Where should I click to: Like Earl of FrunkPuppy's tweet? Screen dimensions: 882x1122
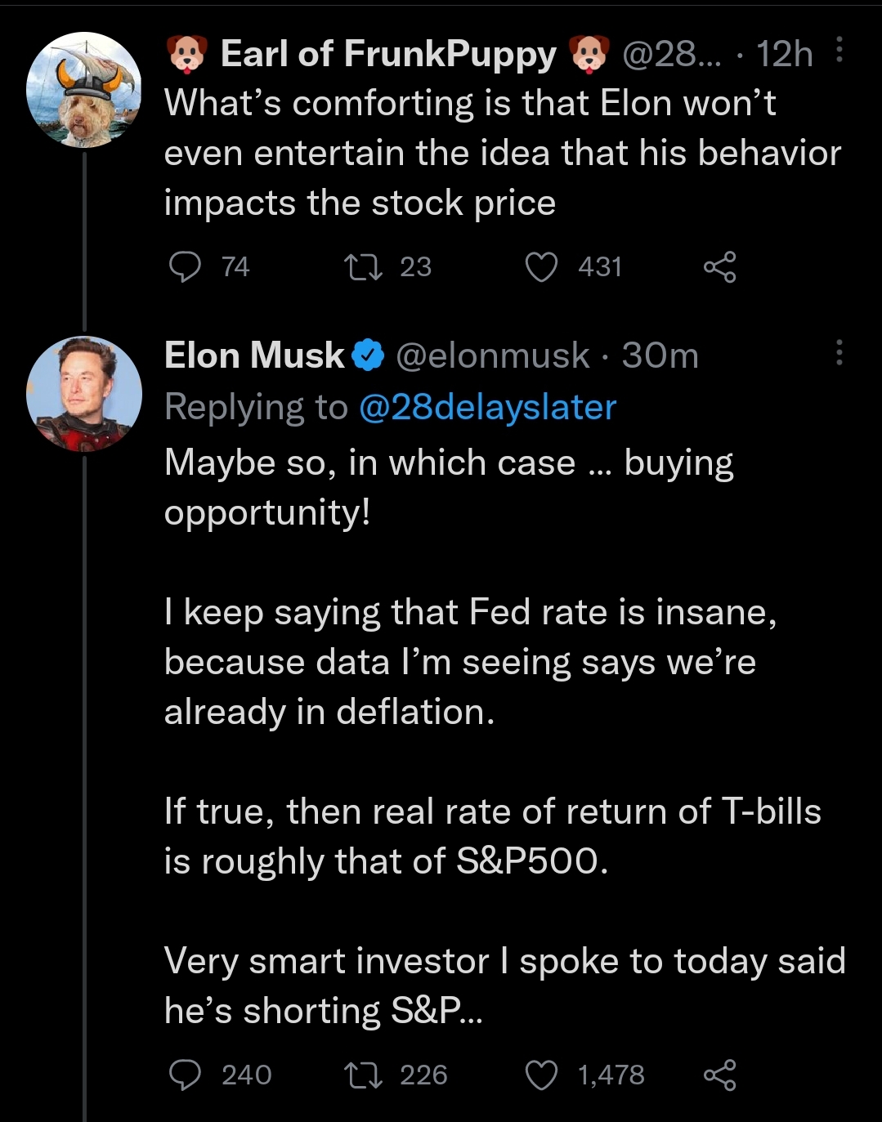[x=541, y=267]
